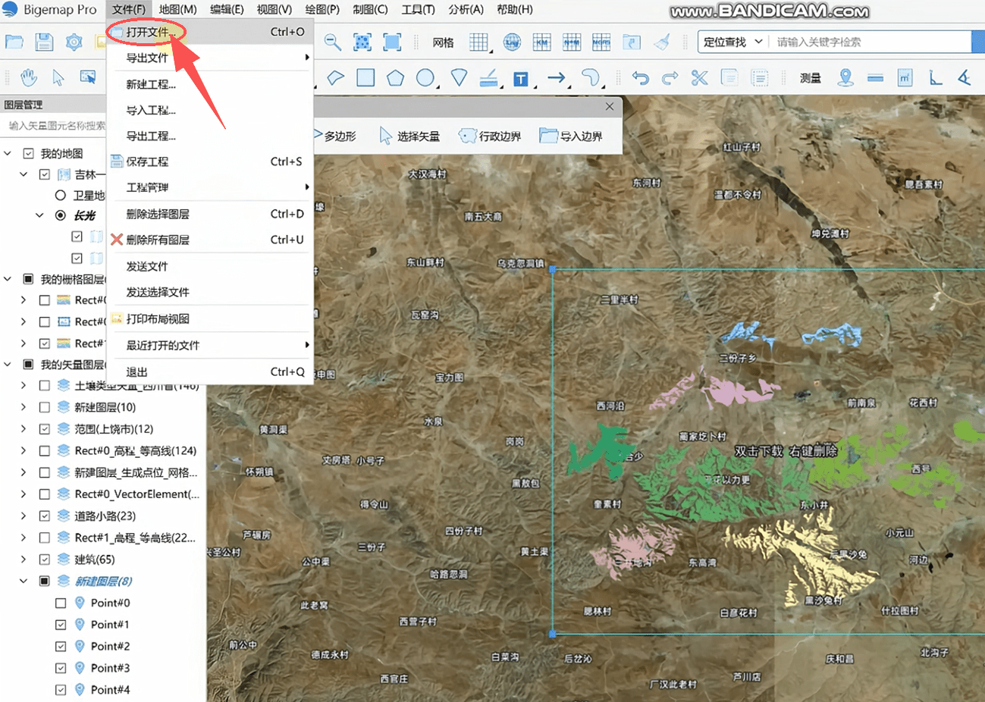Select the arrow line drawing tool
Viewport: 985px width, 702px height.
[x=557, y=77]
